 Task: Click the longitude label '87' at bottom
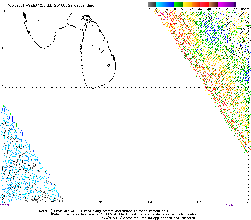point(199,202)
